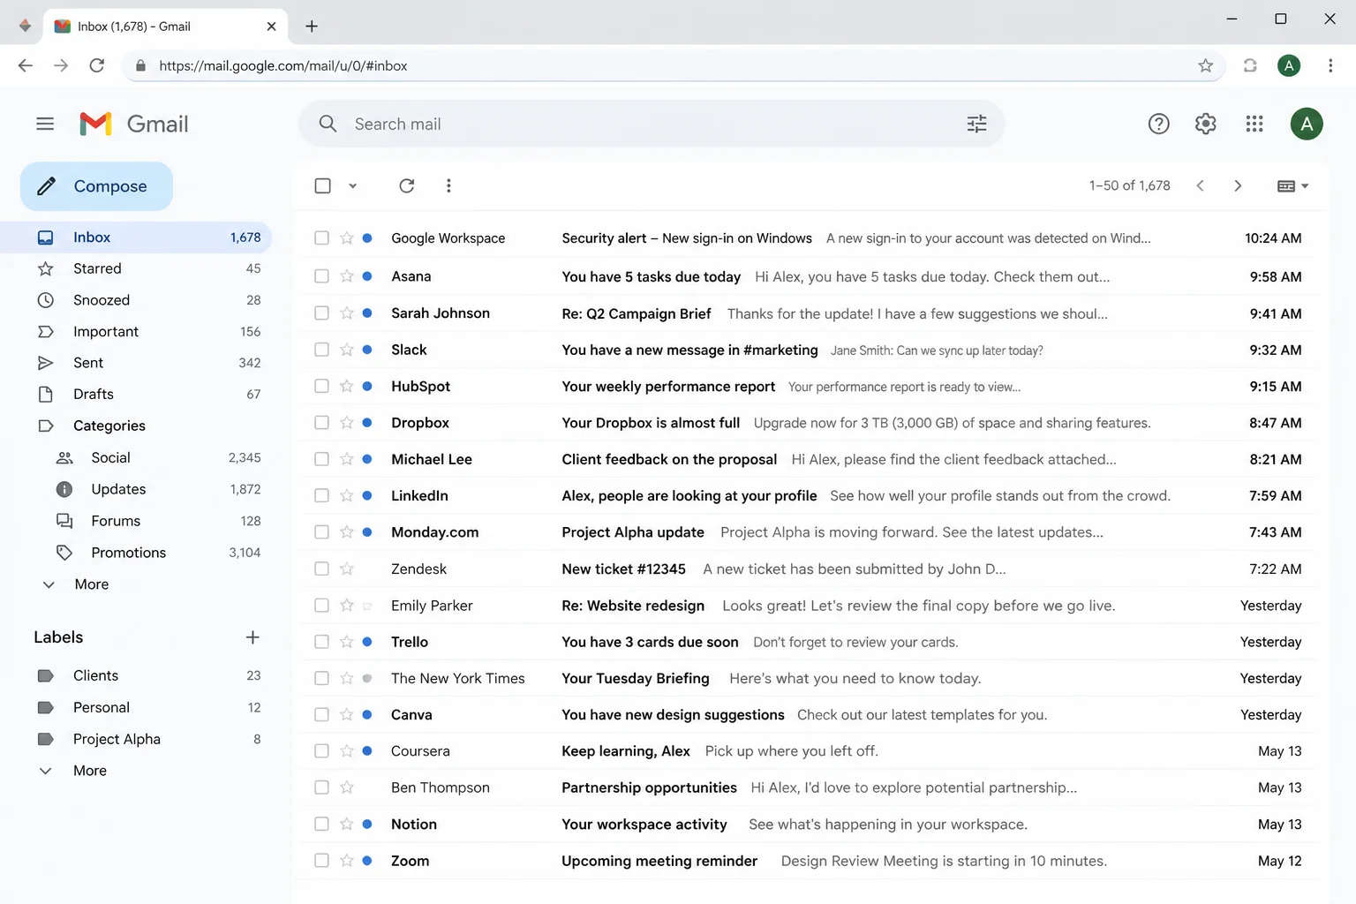Toggle the select all messages checkbox

coord(322,185)
